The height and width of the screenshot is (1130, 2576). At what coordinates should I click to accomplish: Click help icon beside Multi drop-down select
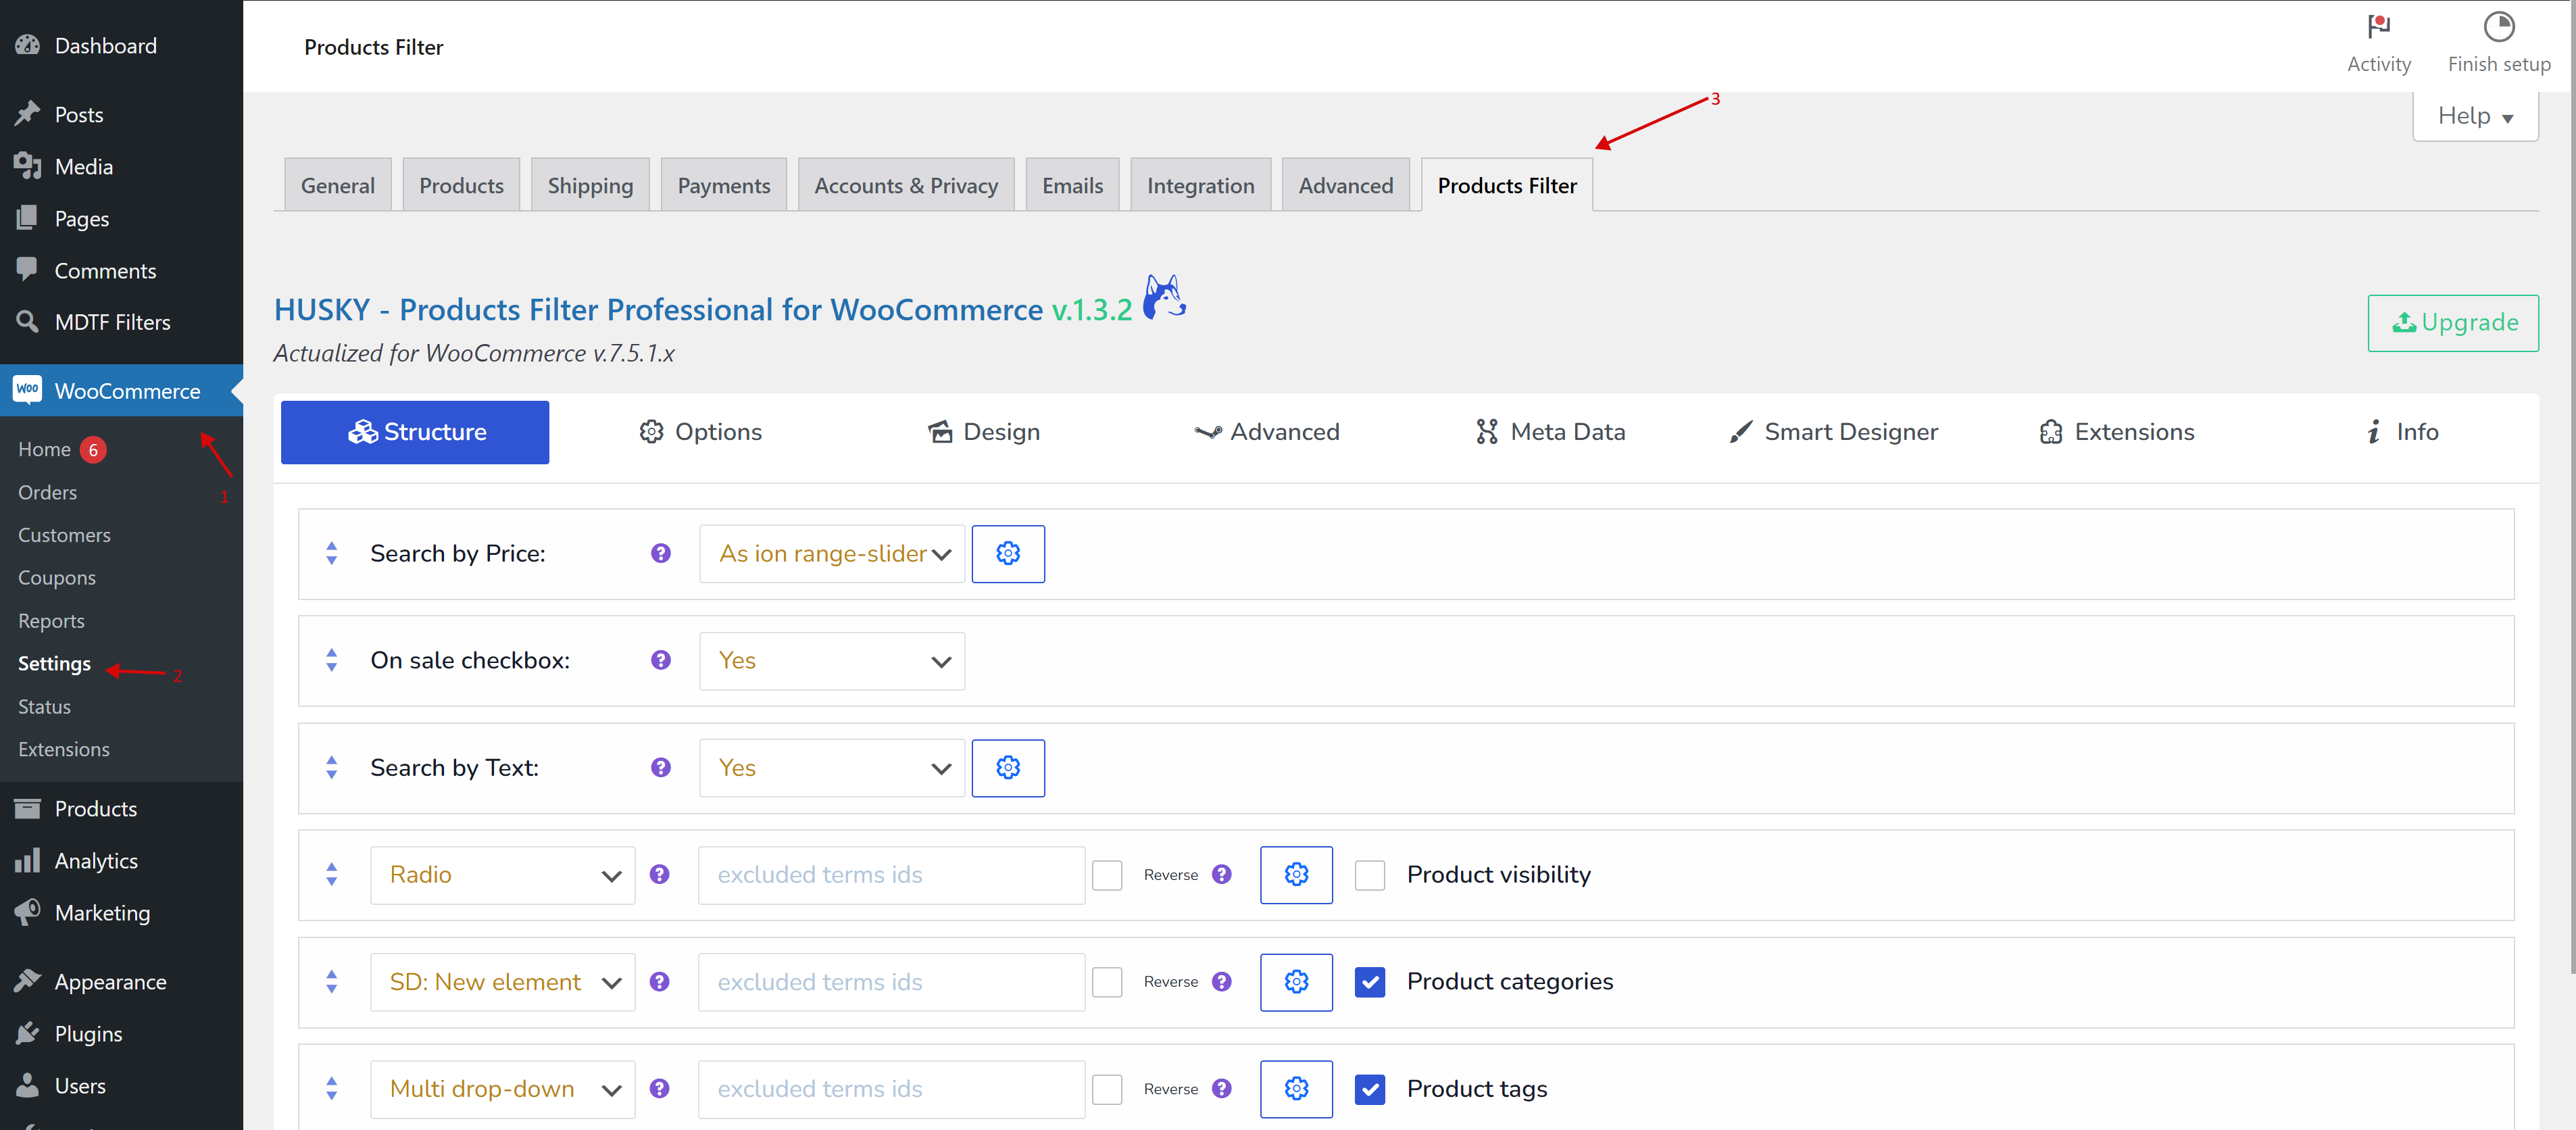point(659,1089)
